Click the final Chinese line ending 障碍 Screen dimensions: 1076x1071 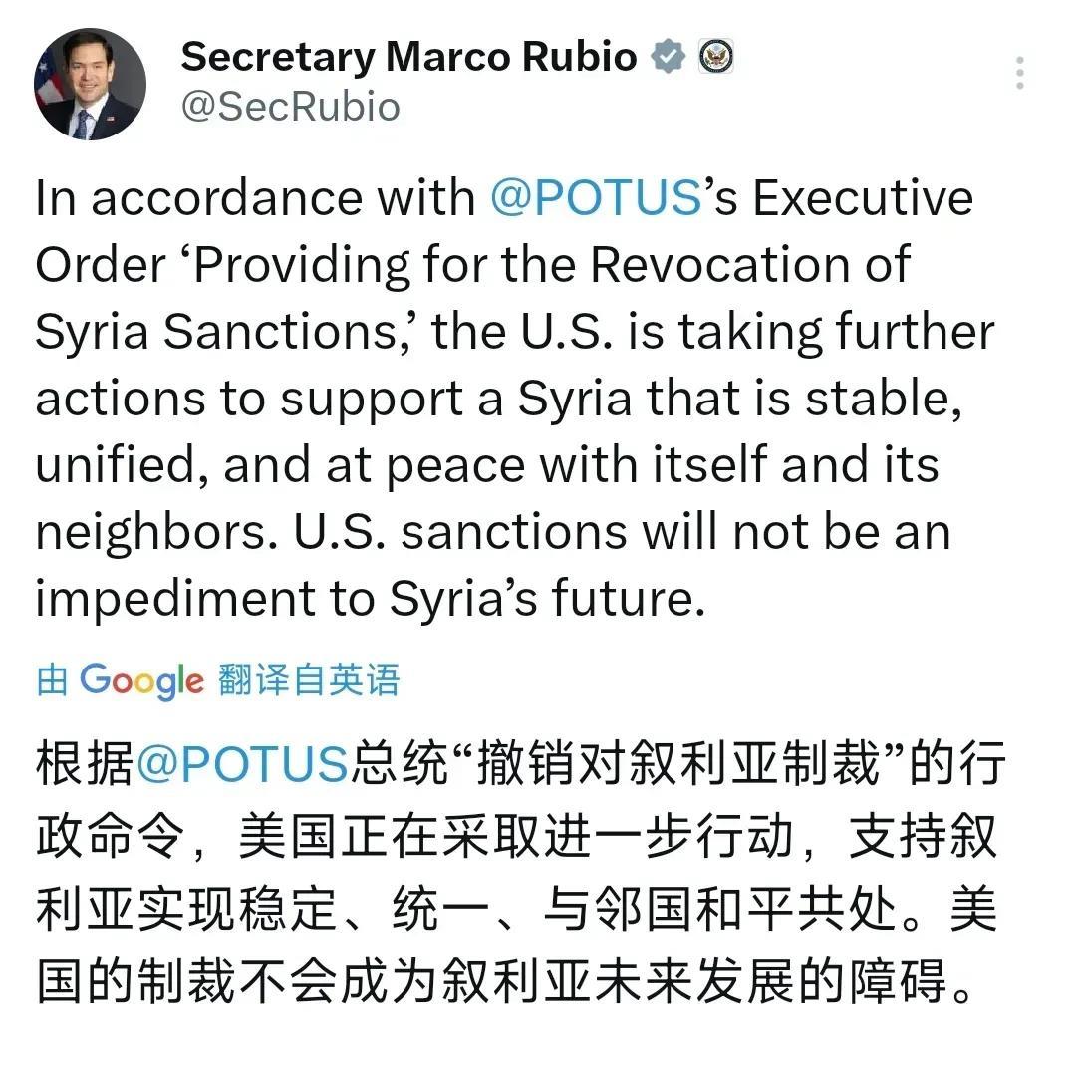505,980
